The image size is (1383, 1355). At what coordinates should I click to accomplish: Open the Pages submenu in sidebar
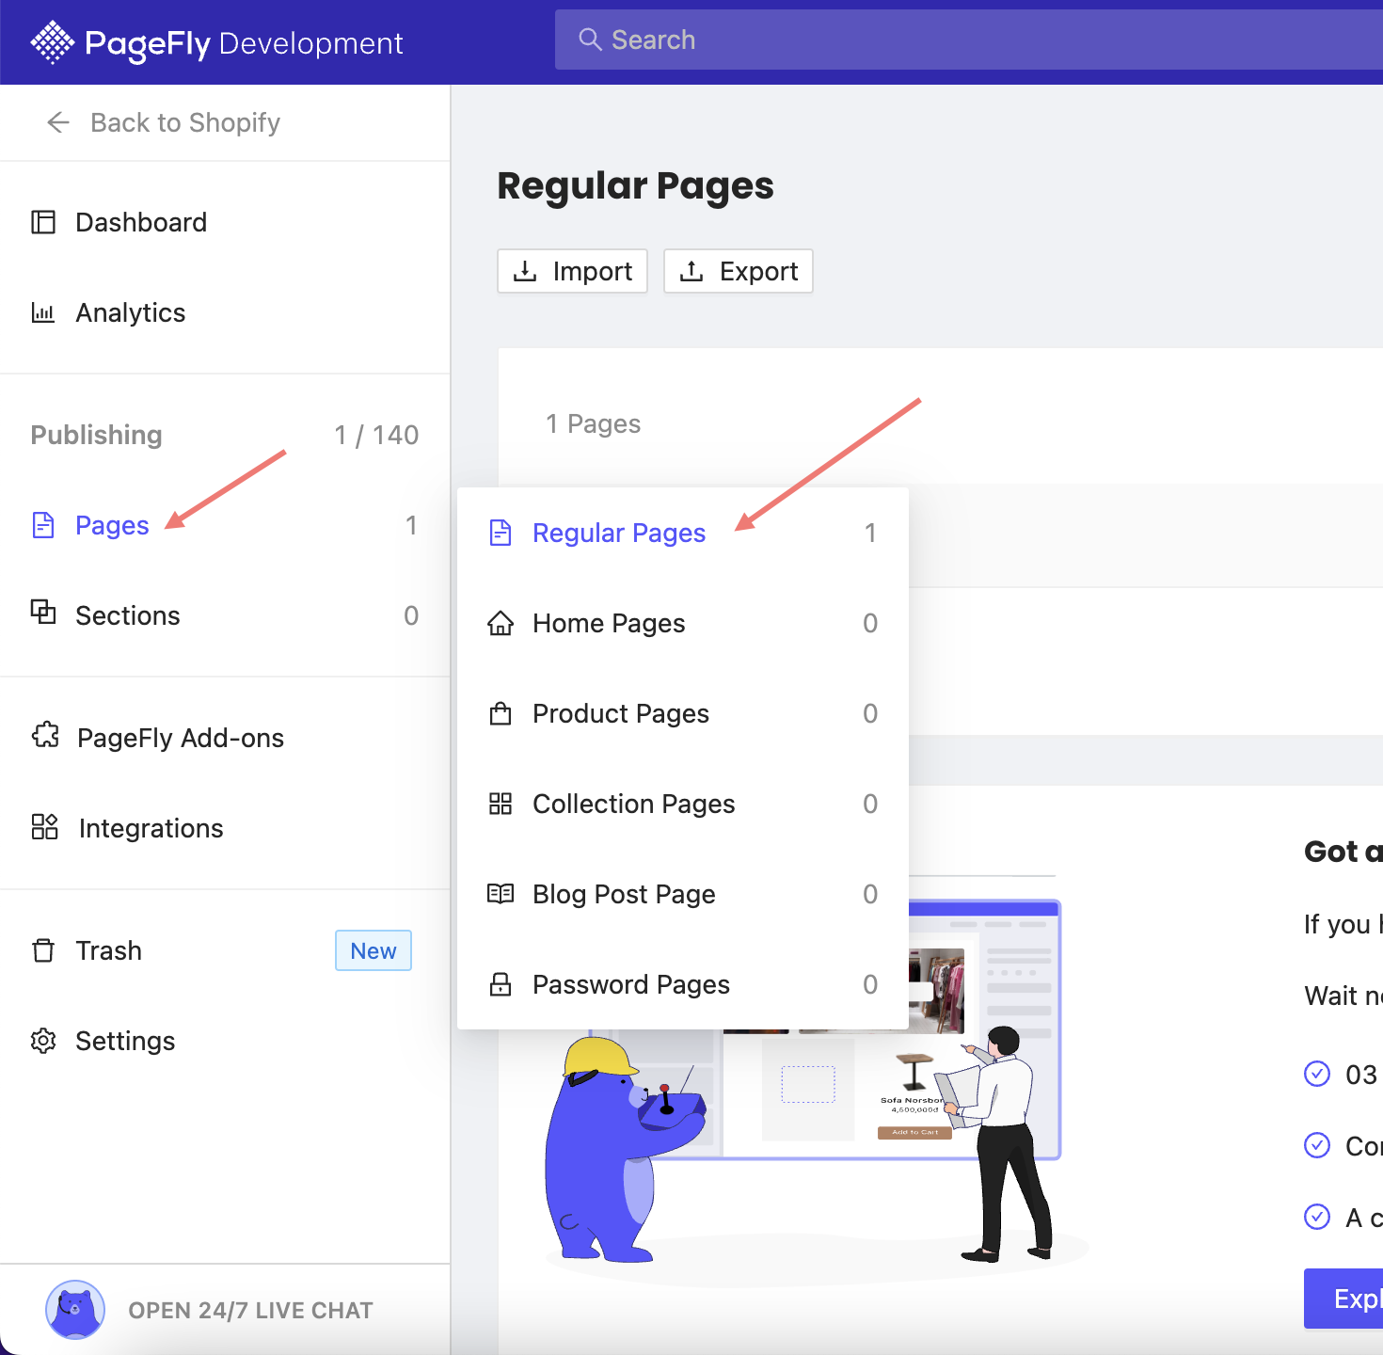point(112,525)
